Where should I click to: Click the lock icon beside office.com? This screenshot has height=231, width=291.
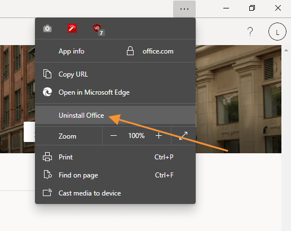pos(130,51)
